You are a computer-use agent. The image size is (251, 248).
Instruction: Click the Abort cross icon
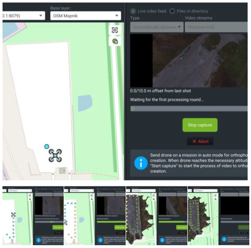[194, 141]
